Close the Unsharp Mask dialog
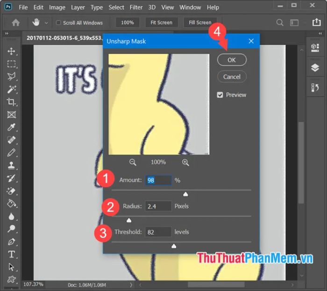327x291 pixels. point(251,41)
